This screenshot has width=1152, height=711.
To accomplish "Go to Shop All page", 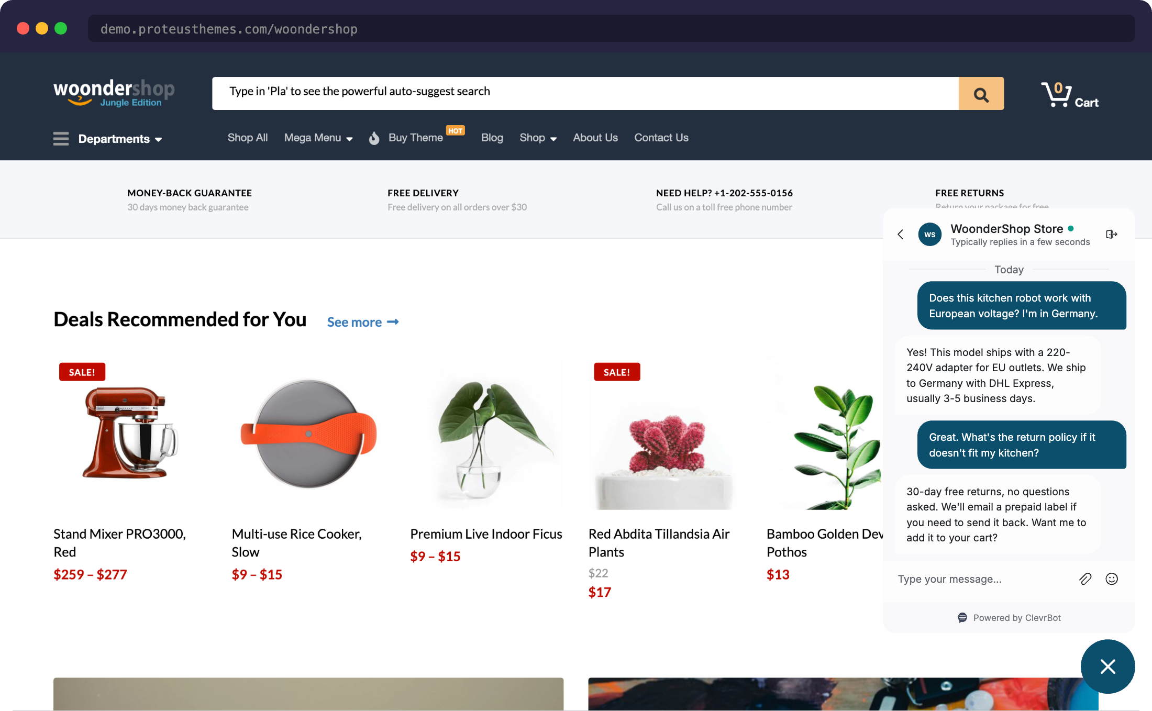I will (x=247, y=138).
